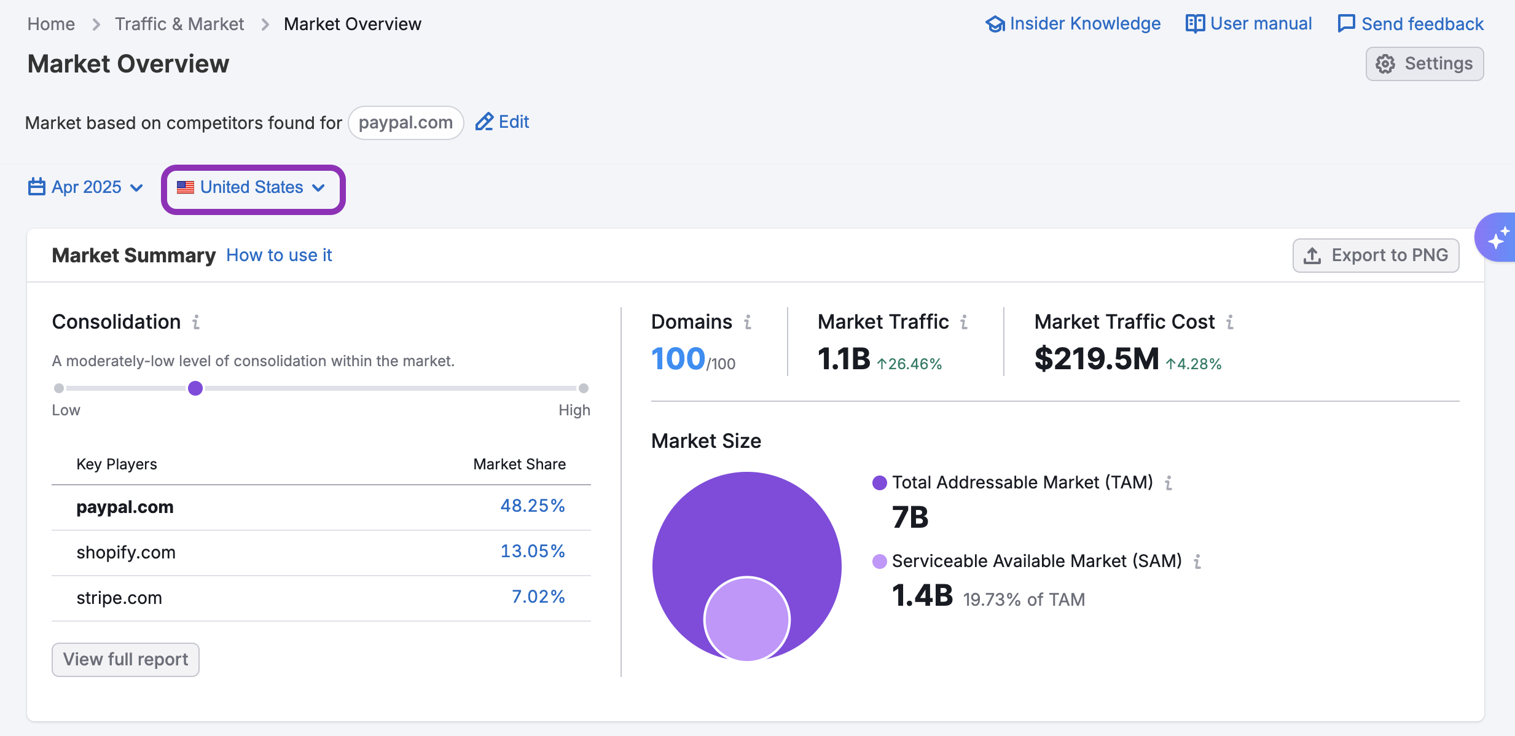Click the Export to PNG button
The image size is (1515, 736).
pyautogui.click(x=1376, y=256)
